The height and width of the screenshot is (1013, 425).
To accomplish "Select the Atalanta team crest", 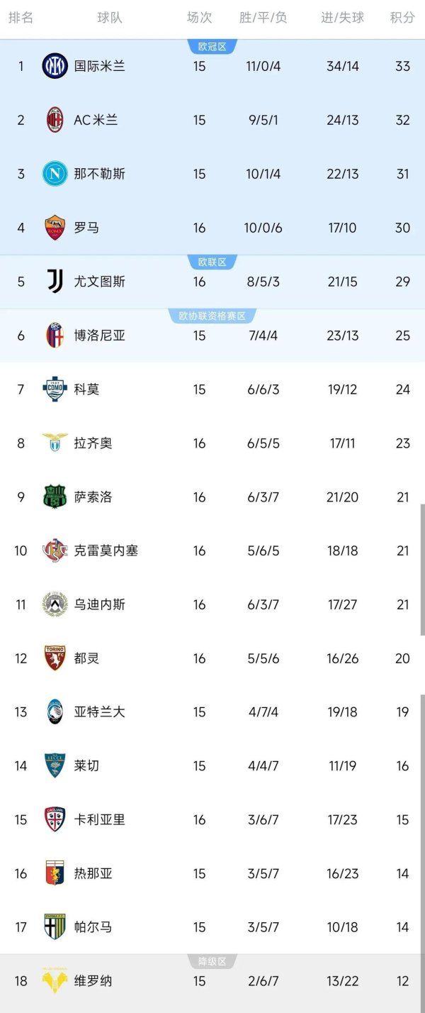I will (55, 712).
